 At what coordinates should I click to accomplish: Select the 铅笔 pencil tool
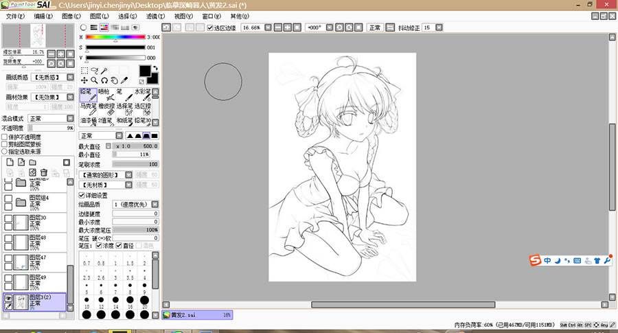tap(89, 95)
